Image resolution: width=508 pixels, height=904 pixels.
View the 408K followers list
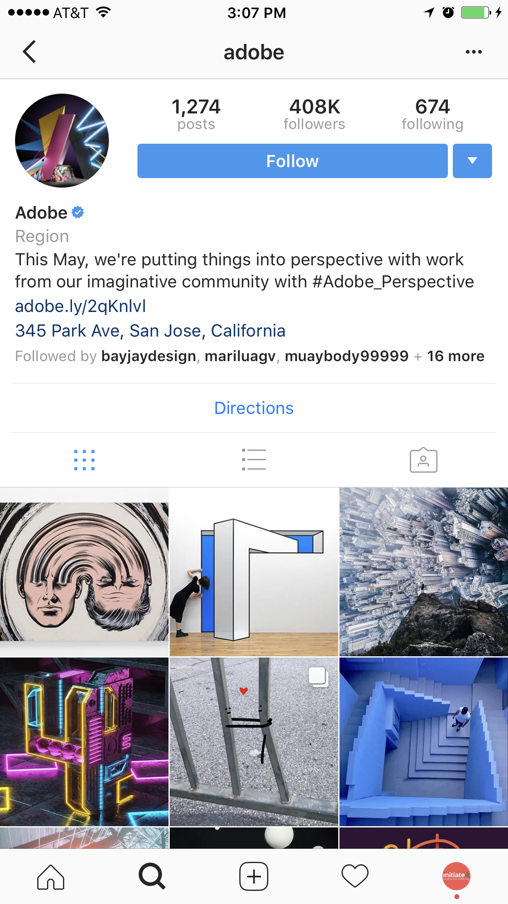[315, 114]
